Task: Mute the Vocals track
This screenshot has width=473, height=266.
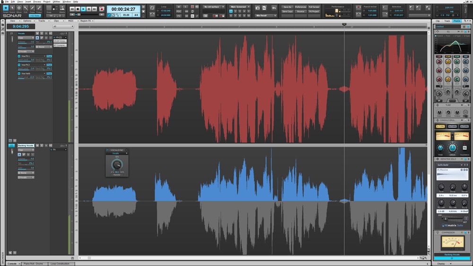Action: click(x=37, y=34)
